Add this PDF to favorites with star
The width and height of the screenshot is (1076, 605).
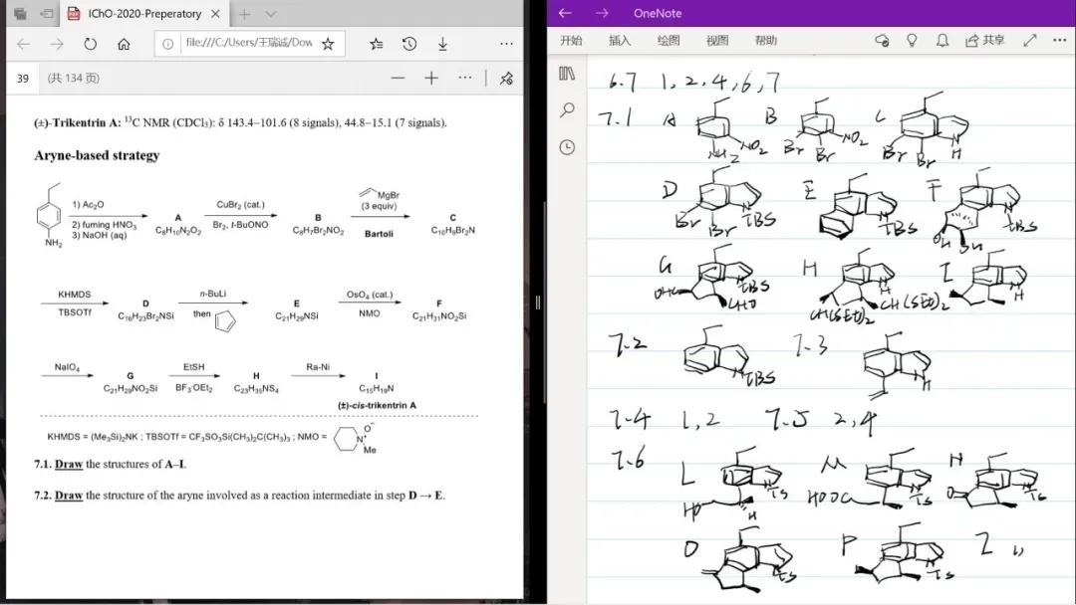click(x=328, y=44)
